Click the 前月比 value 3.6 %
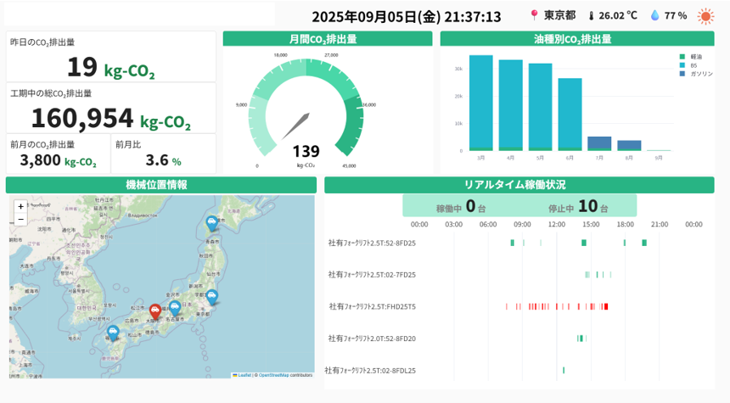This screenshot has width=730, height=403. [x=164, y=160]
